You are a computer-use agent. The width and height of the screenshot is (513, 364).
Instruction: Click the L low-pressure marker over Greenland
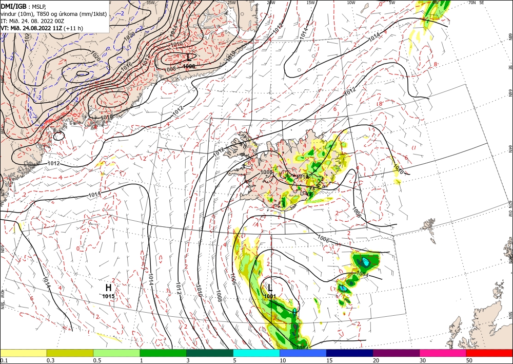[x=189, y=58]
